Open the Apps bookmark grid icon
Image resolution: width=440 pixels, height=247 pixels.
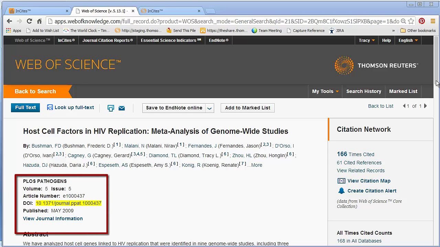(x=8, y=31)
